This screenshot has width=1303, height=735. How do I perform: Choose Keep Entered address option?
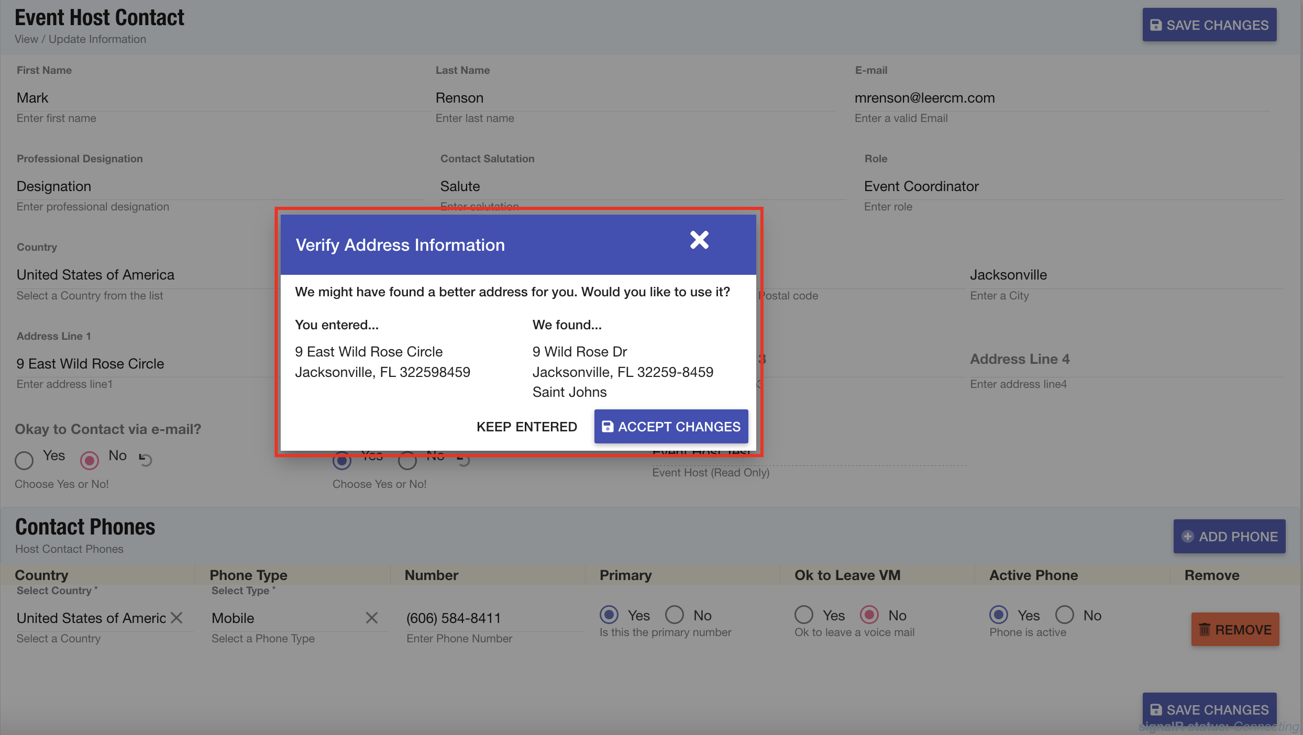(526, 427)
